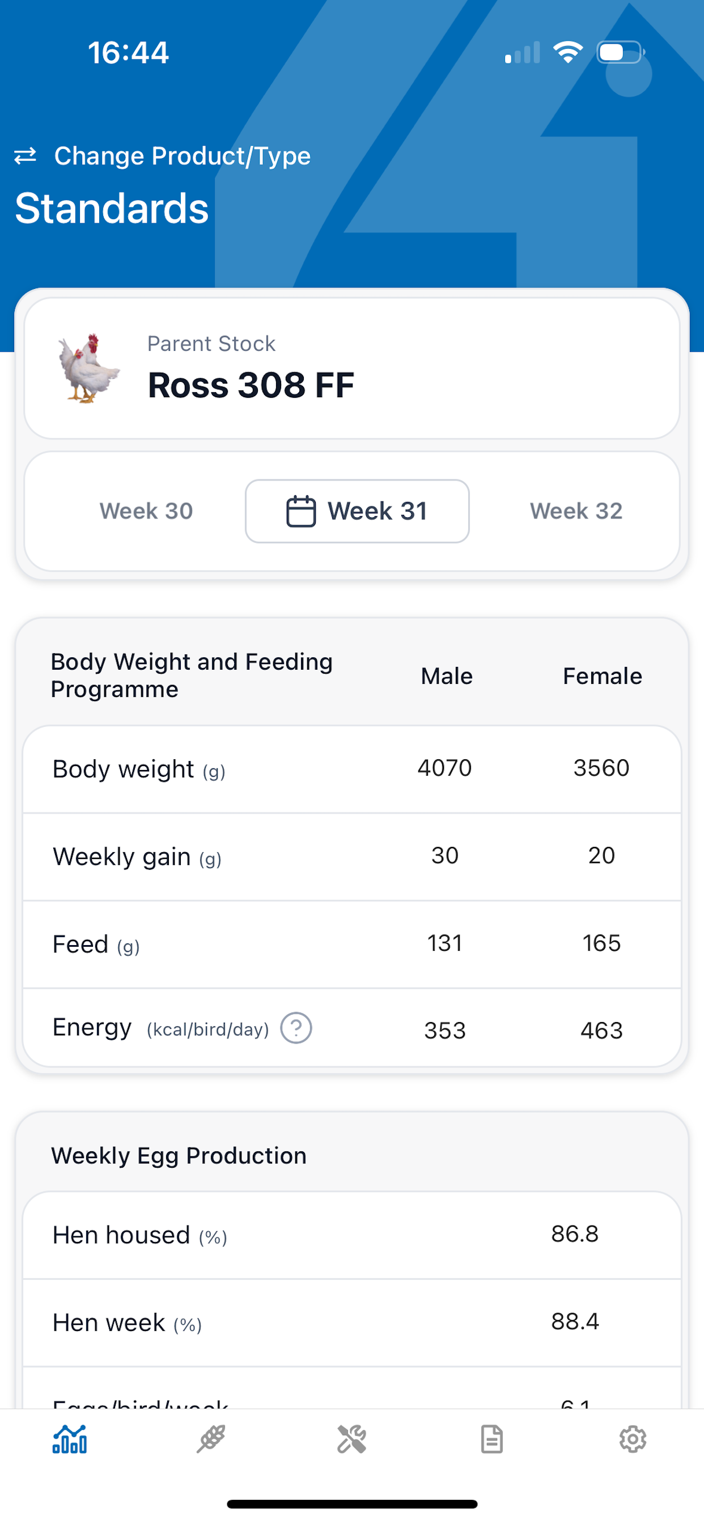This screenshot has width=704, height=1523.
Task: Open the tools wrench tab icon
Action: pyautogui.click(x=351, y=1439)
